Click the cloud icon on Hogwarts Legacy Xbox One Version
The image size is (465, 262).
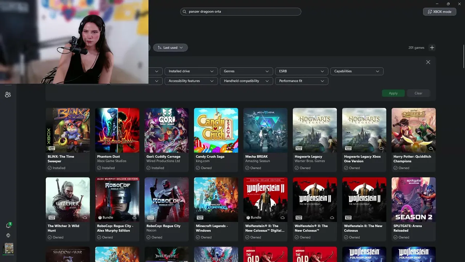tap(381, 148)
